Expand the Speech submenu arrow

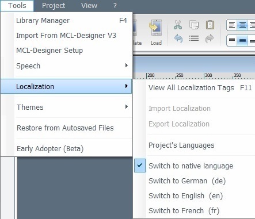click(127, 66)
